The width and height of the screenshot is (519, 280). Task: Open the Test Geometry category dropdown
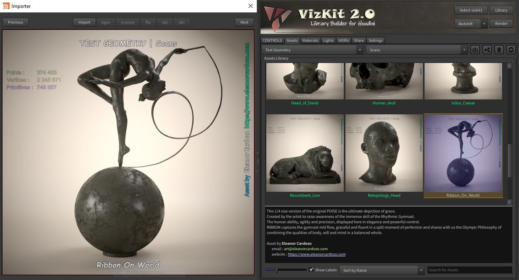313,50
